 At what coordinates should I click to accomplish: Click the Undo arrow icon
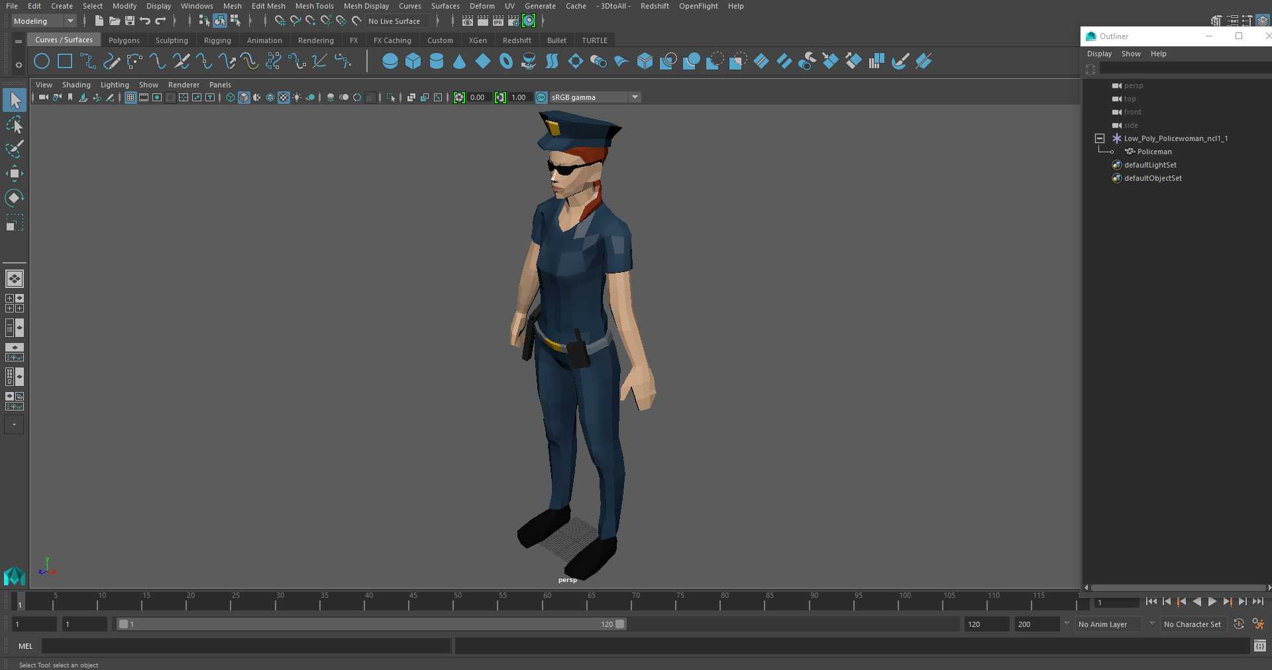click(x=144, y=21)
